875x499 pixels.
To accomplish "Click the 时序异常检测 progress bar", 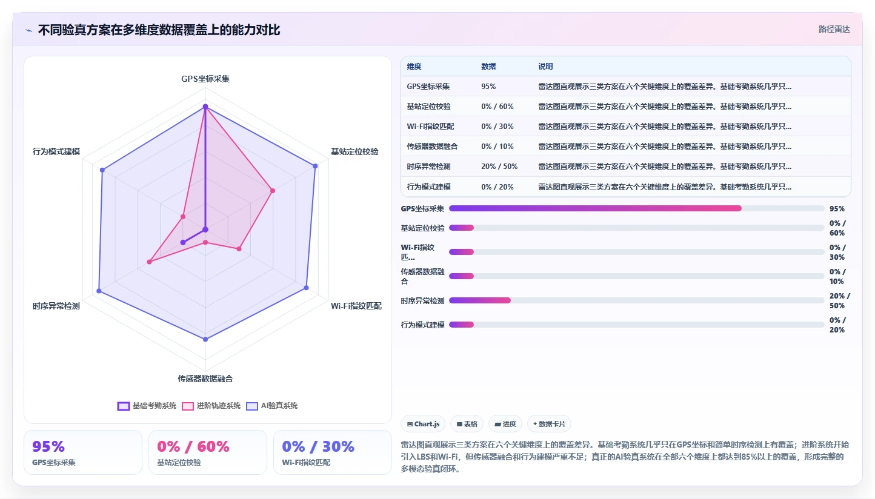I will pyautogui.click(x=637, y=300).
